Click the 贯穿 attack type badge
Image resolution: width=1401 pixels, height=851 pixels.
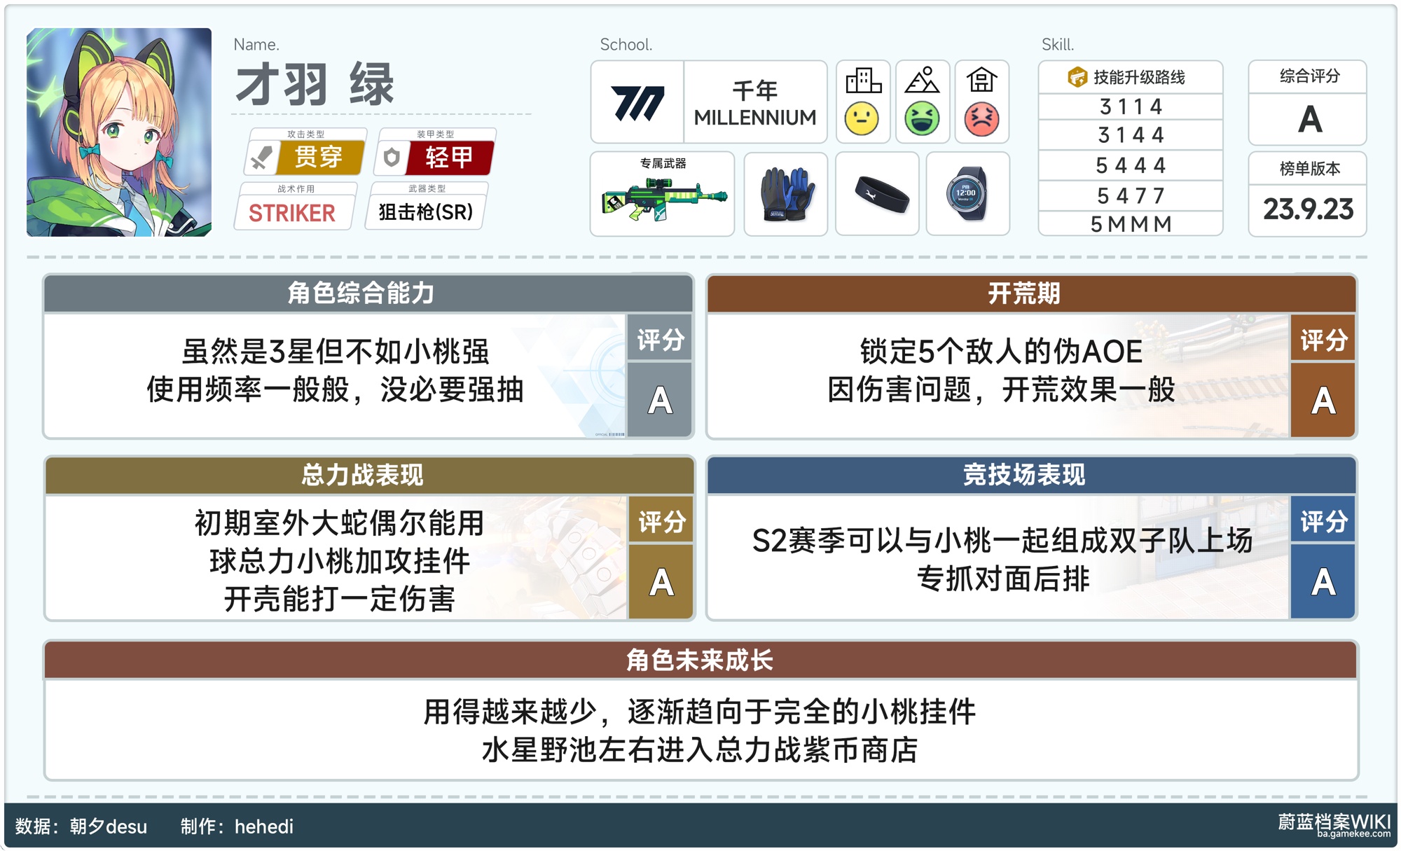306,157
